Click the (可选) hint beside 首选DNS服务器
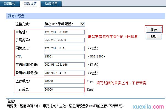The width and height of the screenshot is (166, 110). [x=93, y=65]
